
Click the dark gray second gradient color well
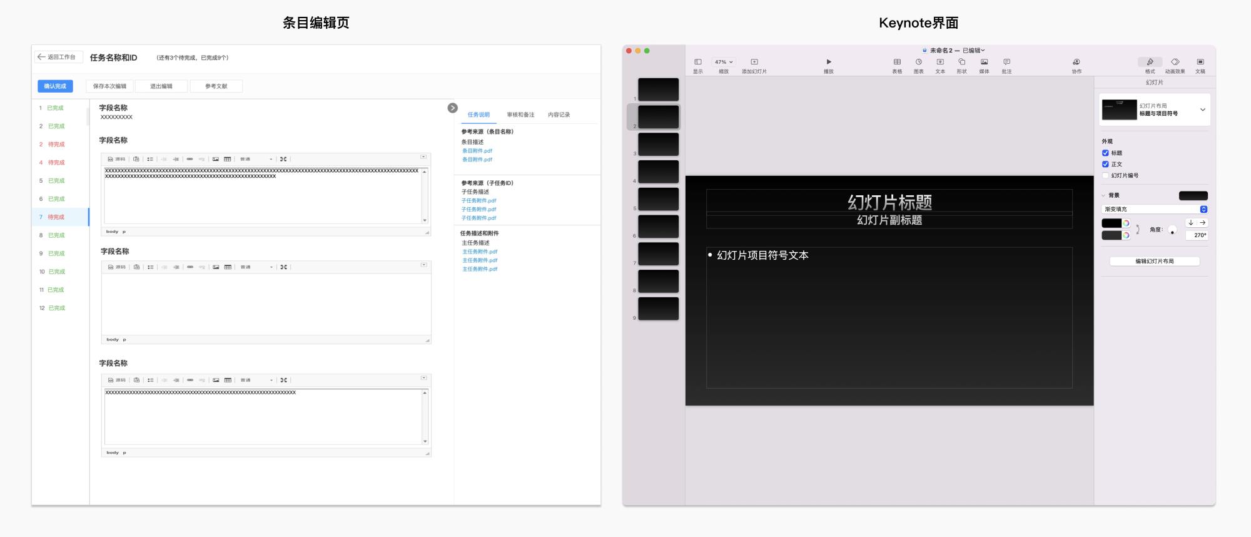click(1112, 235)
